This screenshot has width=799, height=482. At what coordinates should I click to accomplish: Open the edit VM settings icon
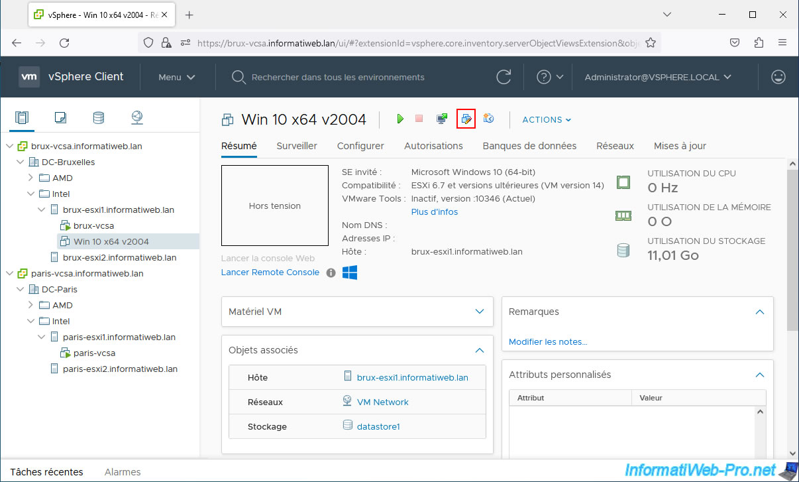click(x=466, y=119)
